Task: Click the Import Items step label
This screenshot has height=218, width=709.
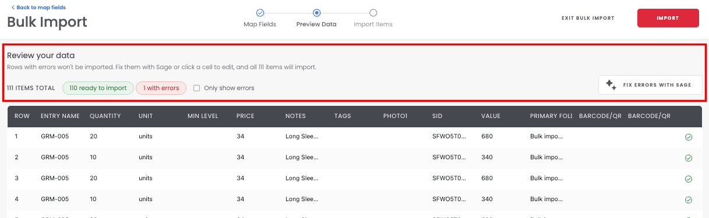Action: 373,24
